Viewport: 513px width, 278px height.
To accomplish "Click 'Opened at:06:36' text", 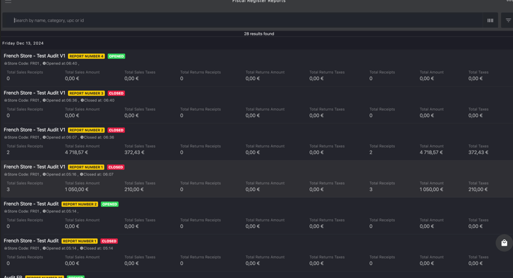I will 62,100.
